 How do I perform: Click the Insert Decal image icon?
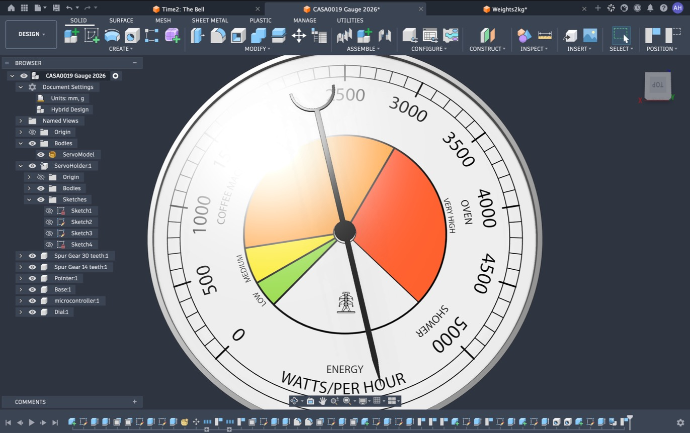click(590, 36)
